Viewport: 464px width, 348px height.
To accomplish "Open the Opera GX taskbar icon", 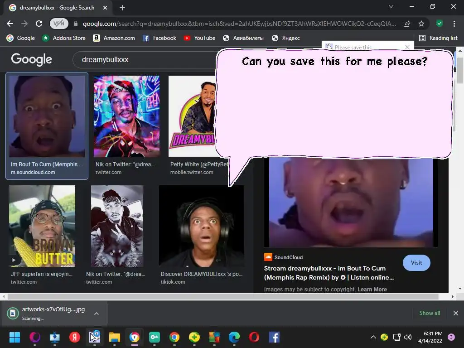I will click(34, 337).
